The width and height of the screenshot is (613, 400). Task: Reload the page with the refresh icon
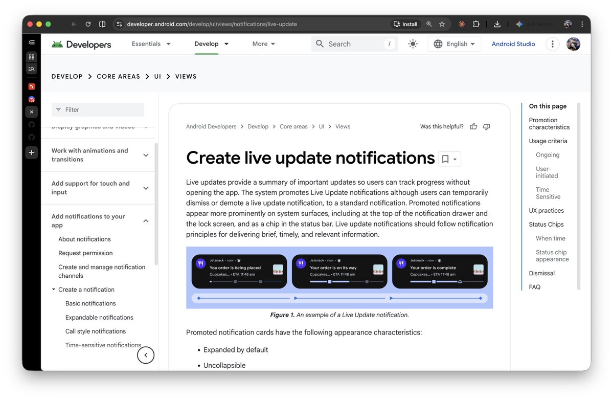point(88,24)
